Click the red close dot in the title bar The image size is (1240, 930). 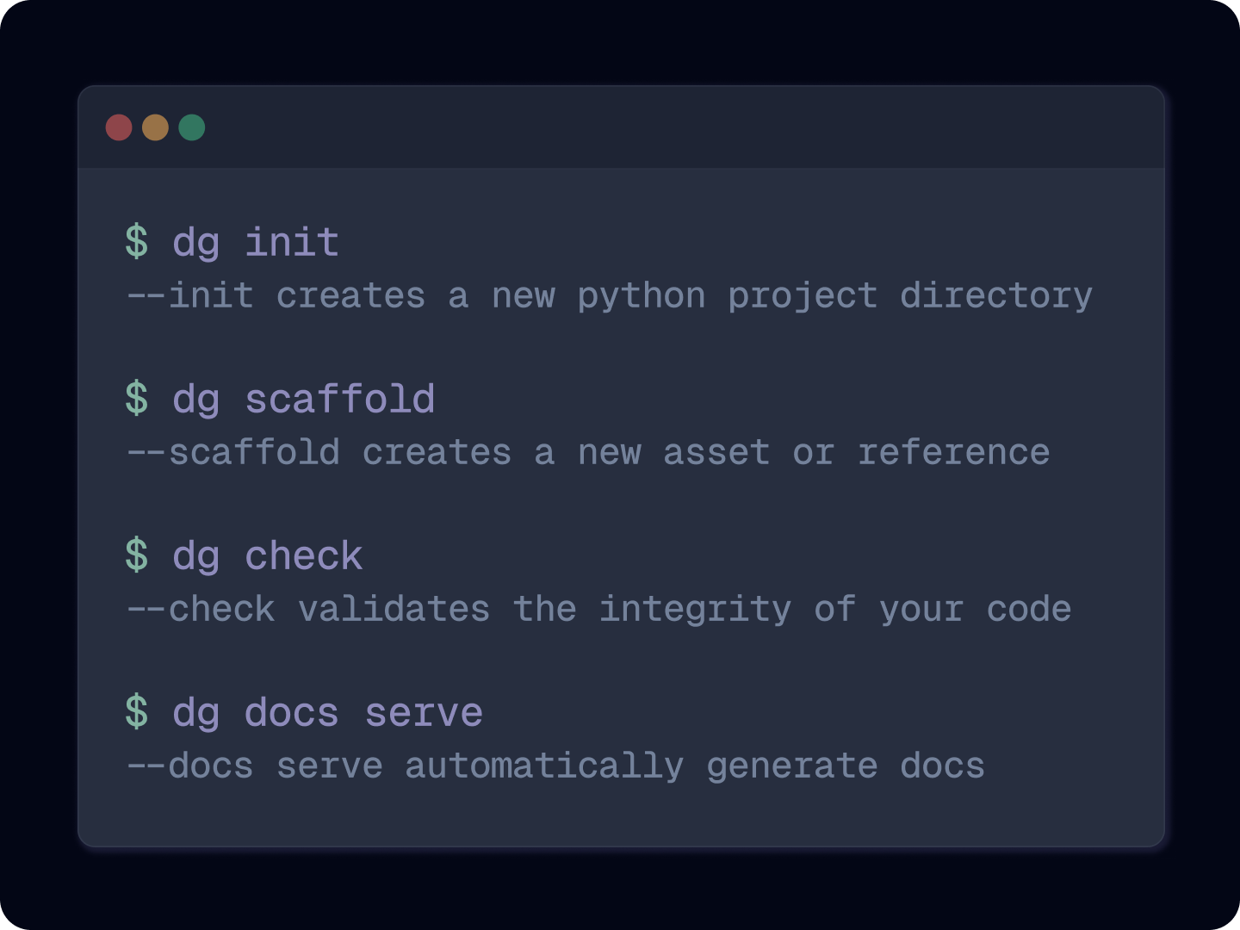[x=119, y=127]
